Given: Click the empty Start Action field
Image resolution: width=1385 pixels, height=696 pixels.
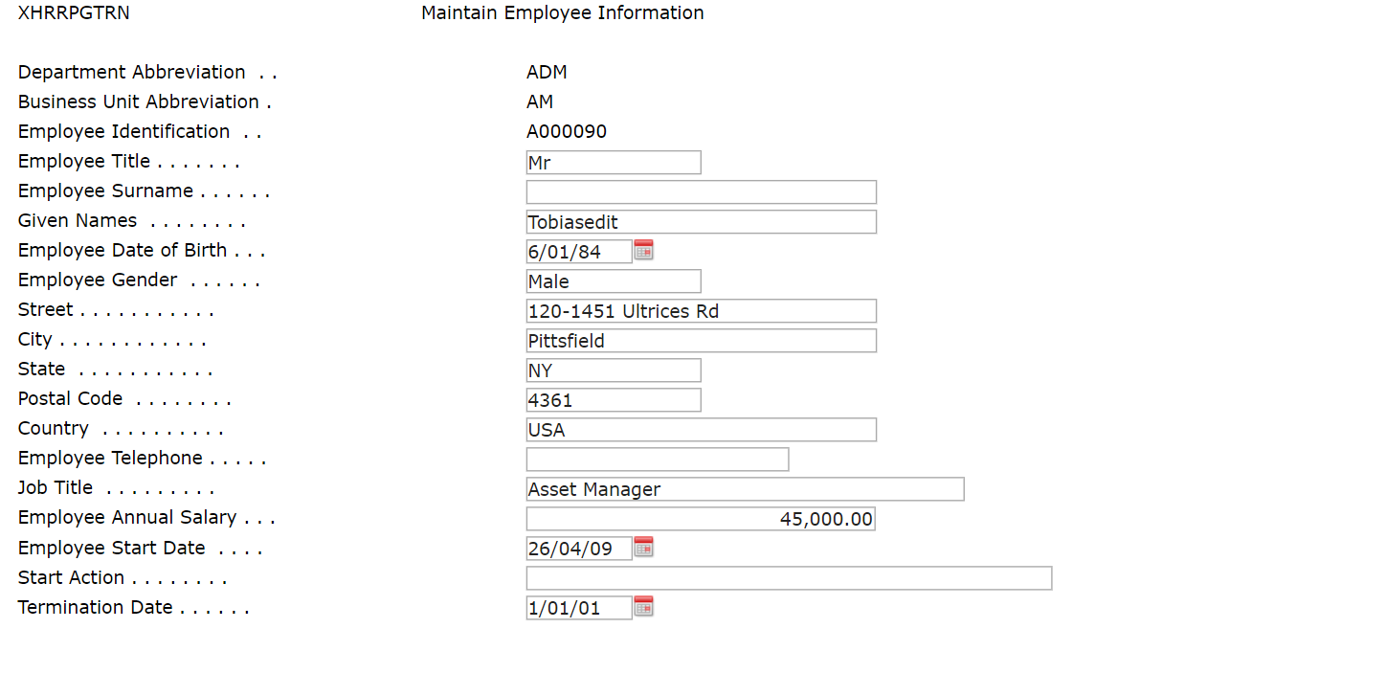Looking at the screenshot, I should (789, 578).
